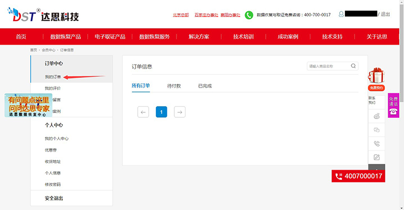The image size is (404, 210).
Task: Click 安全退出 in sidebar
Action: tap(54, 198)
